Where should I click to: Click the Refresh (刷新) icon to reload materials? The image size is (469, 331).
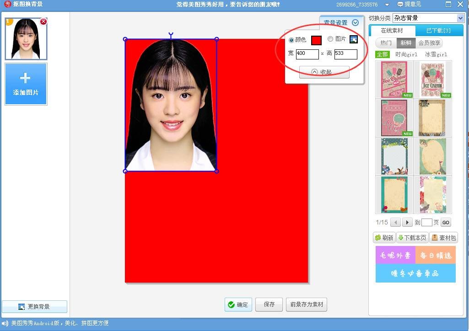pyautogui.click(x=378, y=237)
